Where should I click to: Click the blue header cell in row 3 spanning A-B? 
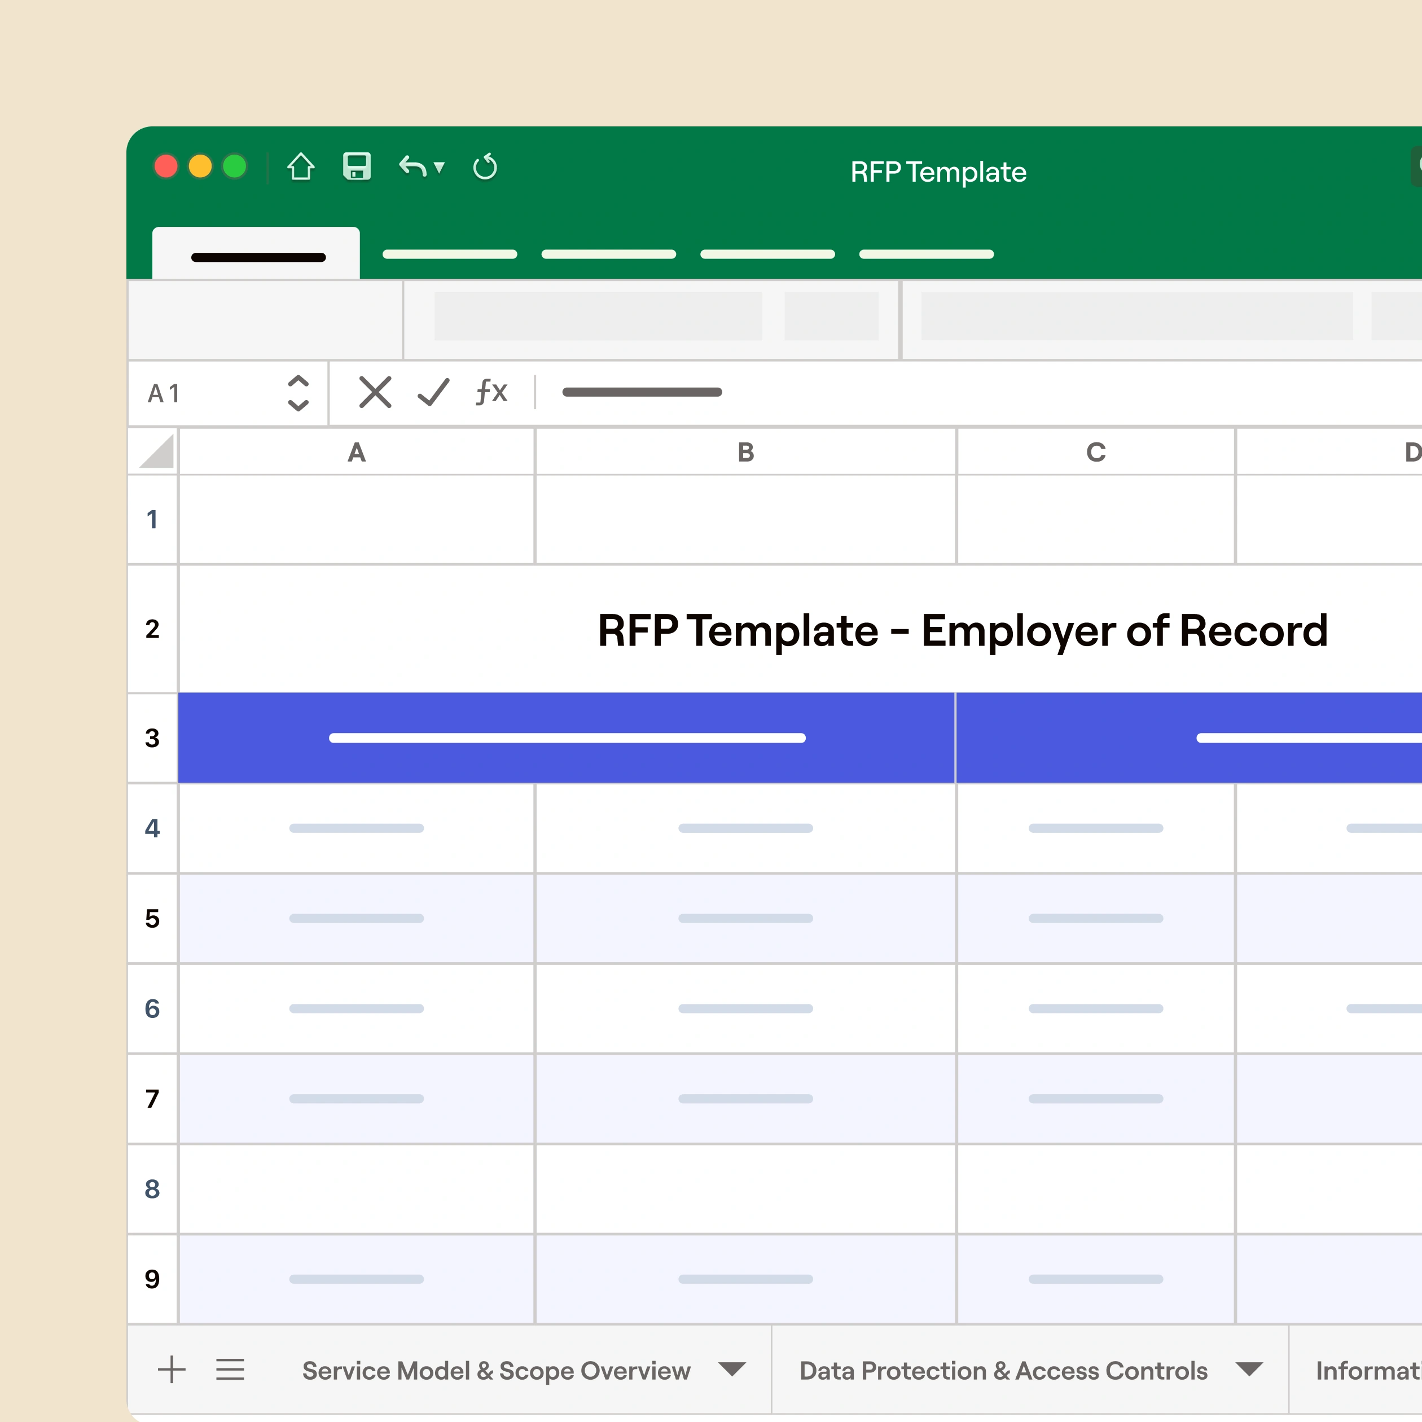pos(567,738)
